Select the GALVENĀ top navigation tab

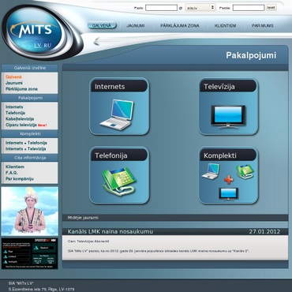102,25
